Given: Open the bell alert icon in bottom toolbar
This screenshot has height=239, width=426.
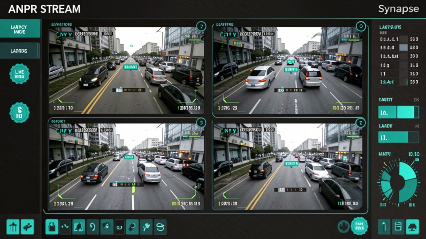Looking at the screenshot, I should pos(79,227).
